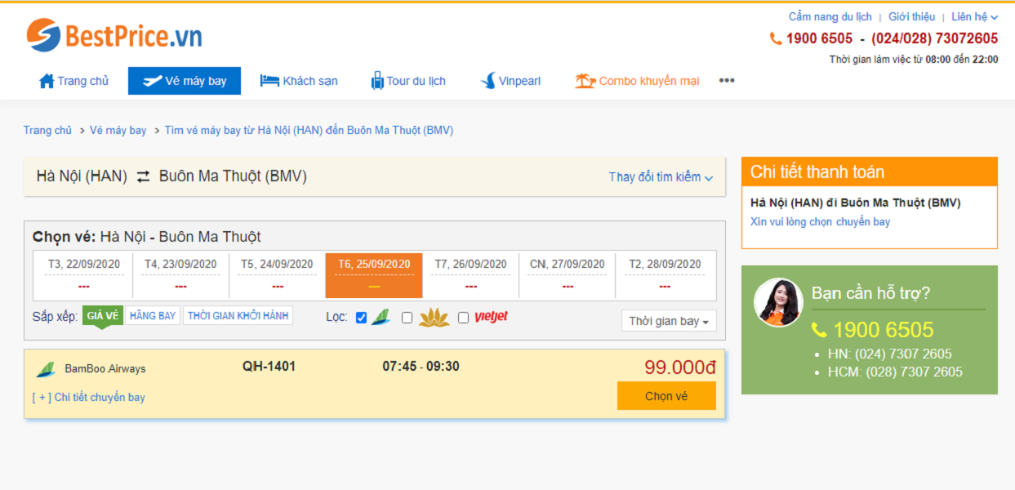Click the Chọn vé button

pos(666,396)
